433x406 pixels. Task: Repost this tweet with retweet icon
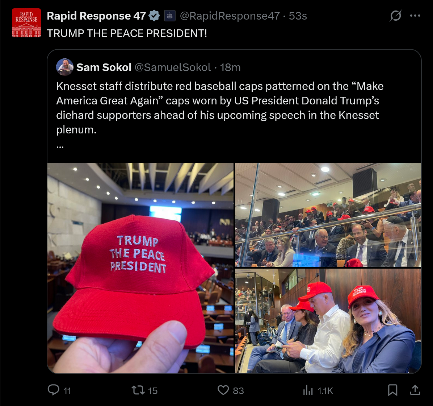click(138, 390)
